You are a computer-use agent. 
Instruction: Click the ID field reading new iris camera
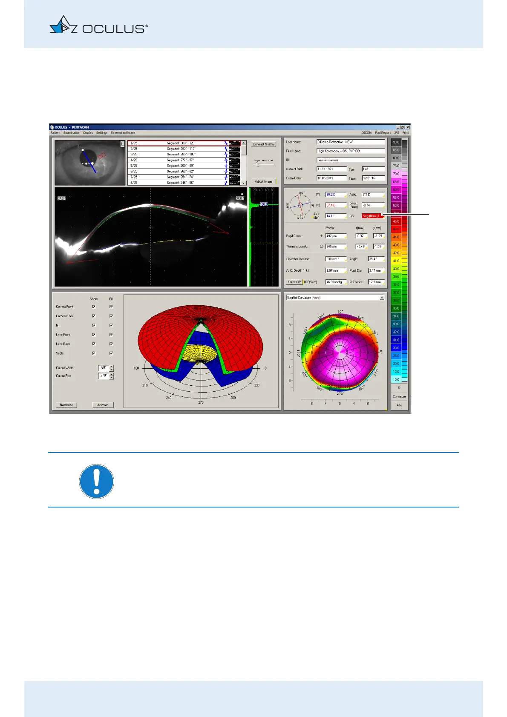click(351, 160)
